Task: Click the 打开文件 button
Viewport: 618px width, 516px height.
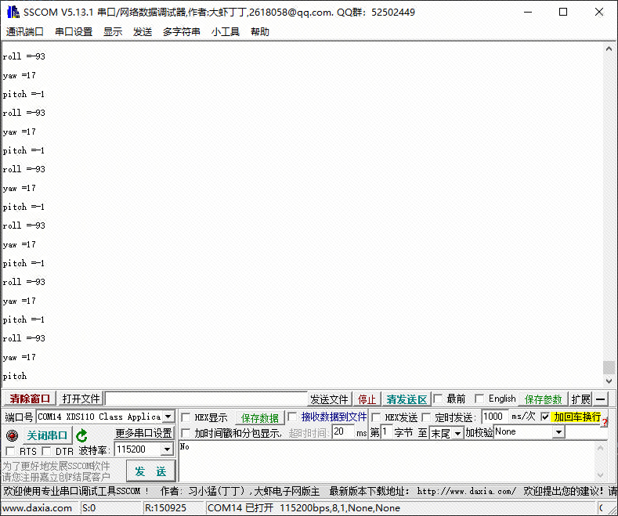Action: tap(81, 399)
